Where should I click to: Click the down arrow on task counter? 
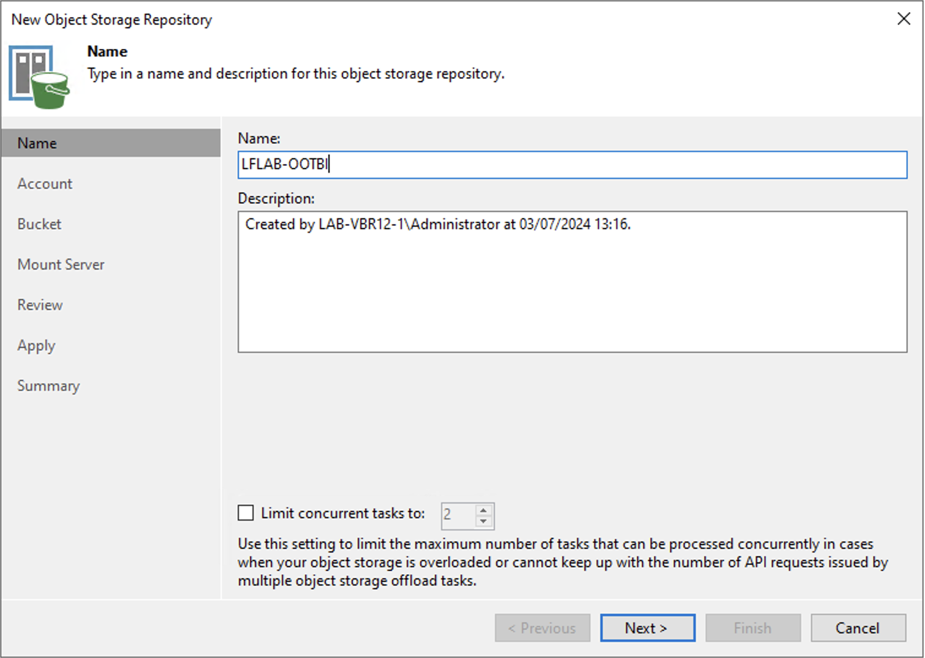[x=483, y=521]
